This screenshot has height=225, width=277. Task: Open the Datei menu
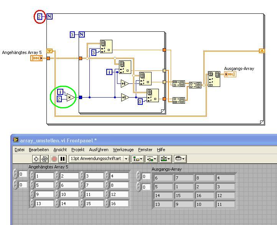19,150
